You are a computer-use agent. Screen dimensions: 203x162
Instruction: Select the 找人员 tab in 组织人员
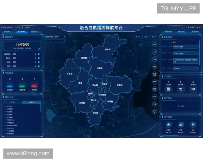point(31,102)
